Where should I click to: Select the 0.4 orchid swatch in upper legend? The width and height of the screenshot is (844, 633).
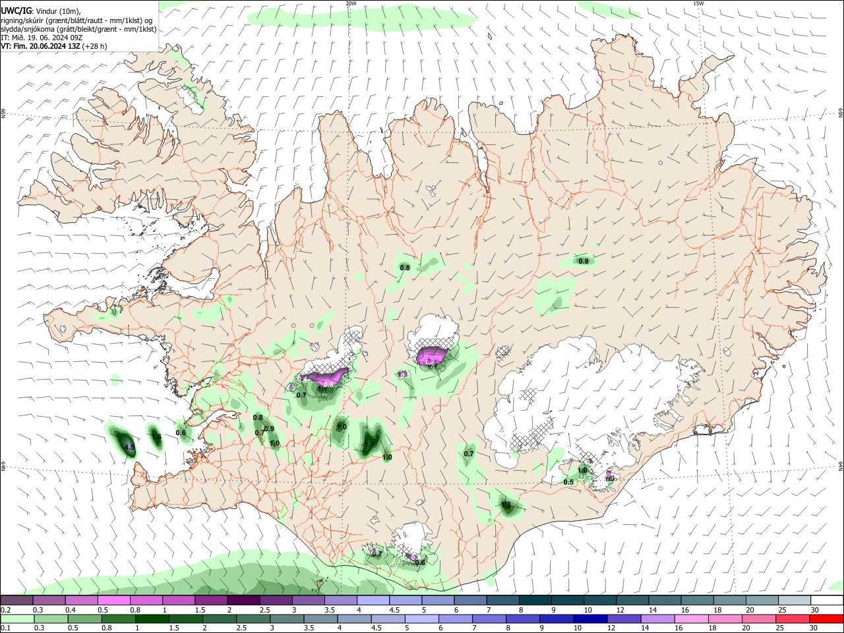coord(81,600)
